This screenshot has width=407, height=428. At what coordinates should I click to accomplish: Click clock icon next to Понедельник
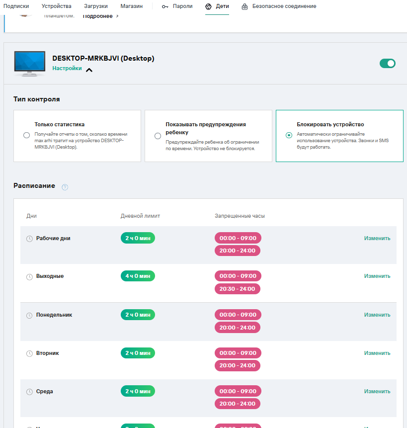tap(29, 316)
